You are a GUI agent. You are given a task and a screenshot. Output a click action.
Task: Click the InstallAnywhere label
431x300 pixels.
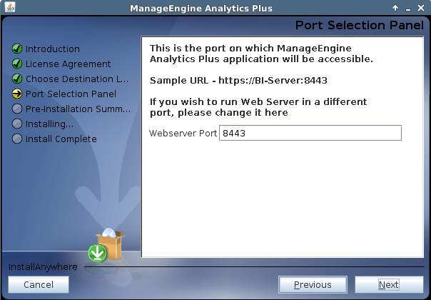43,267
